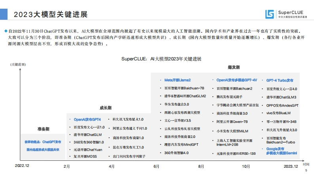Click the blue diamond bullet before the paragraph
This screenshot has width=314, height=176.
(6, 31)
